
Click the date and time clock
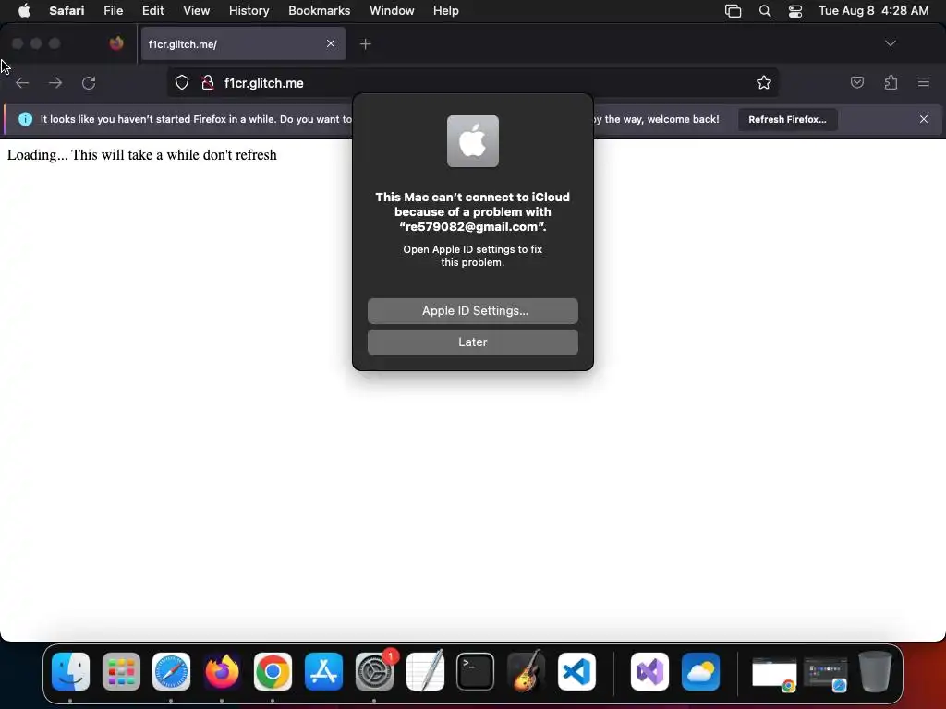[x=873, y=11]
